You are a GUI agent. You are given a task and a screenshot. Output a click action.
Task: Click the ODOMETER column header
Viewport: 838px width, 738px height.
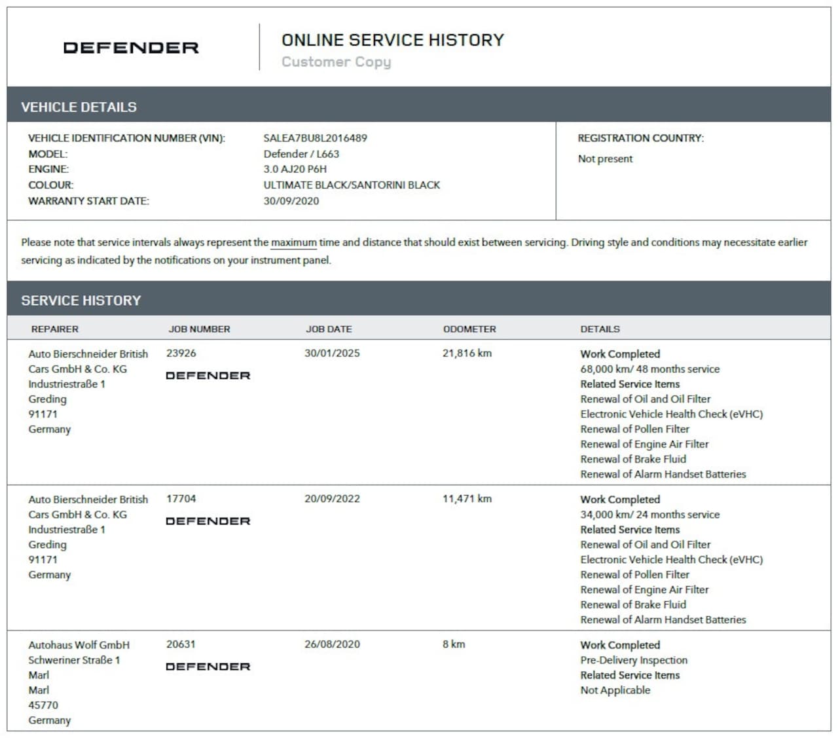tap(469, 329)
